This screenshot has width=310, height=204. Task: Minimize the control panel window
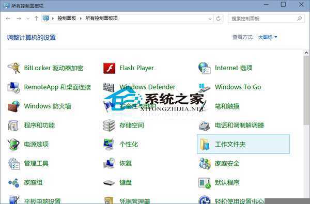(266, 4)
